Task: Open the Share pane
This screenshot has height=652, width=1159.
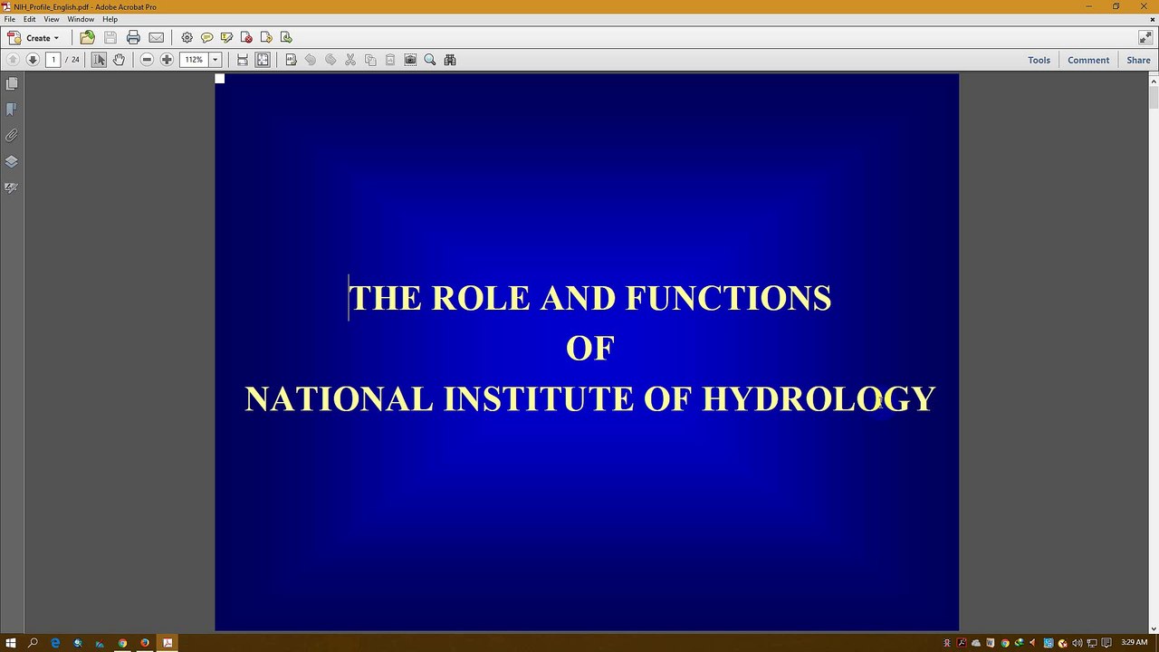Action: 1138,61
